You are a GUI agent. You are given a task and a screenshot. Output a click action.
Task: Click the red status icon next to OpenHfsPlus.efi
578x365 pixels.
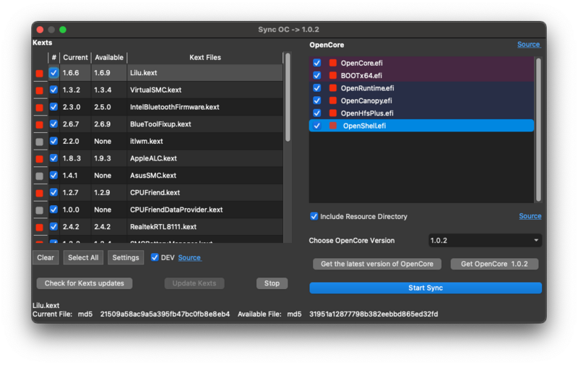coord(333,113)
